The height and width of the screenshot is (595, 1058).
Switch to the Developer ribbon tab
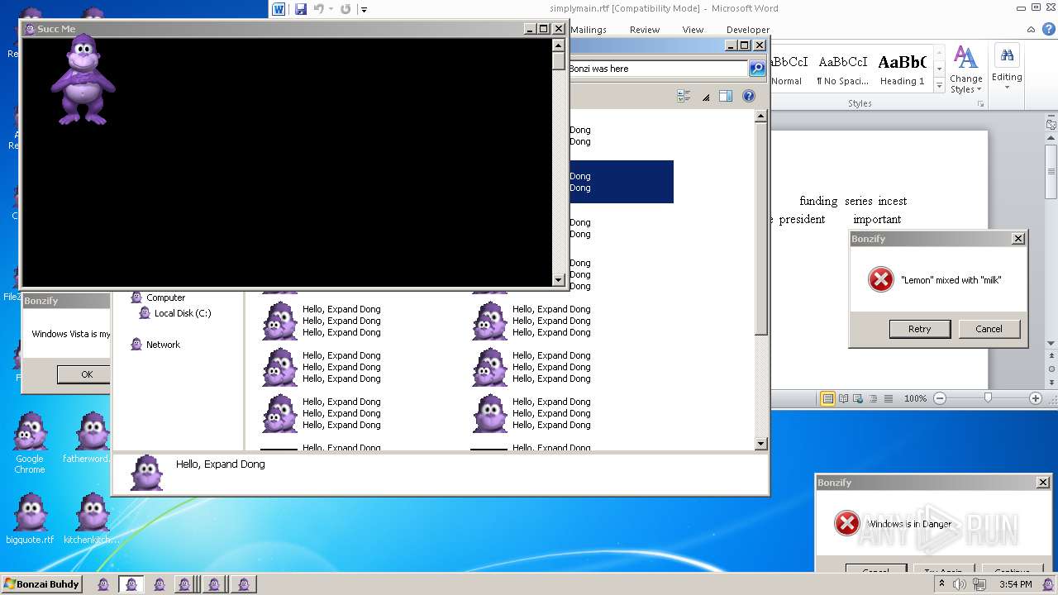coord(747,30)
